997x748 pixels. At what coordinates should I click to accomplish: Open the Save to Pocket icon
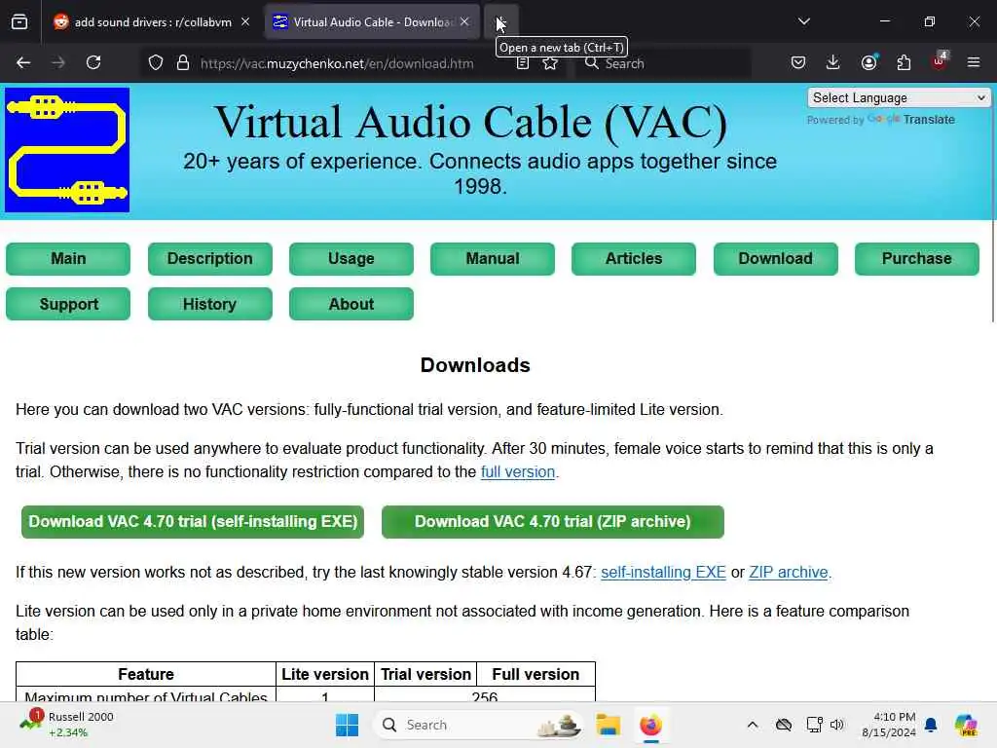798,62
